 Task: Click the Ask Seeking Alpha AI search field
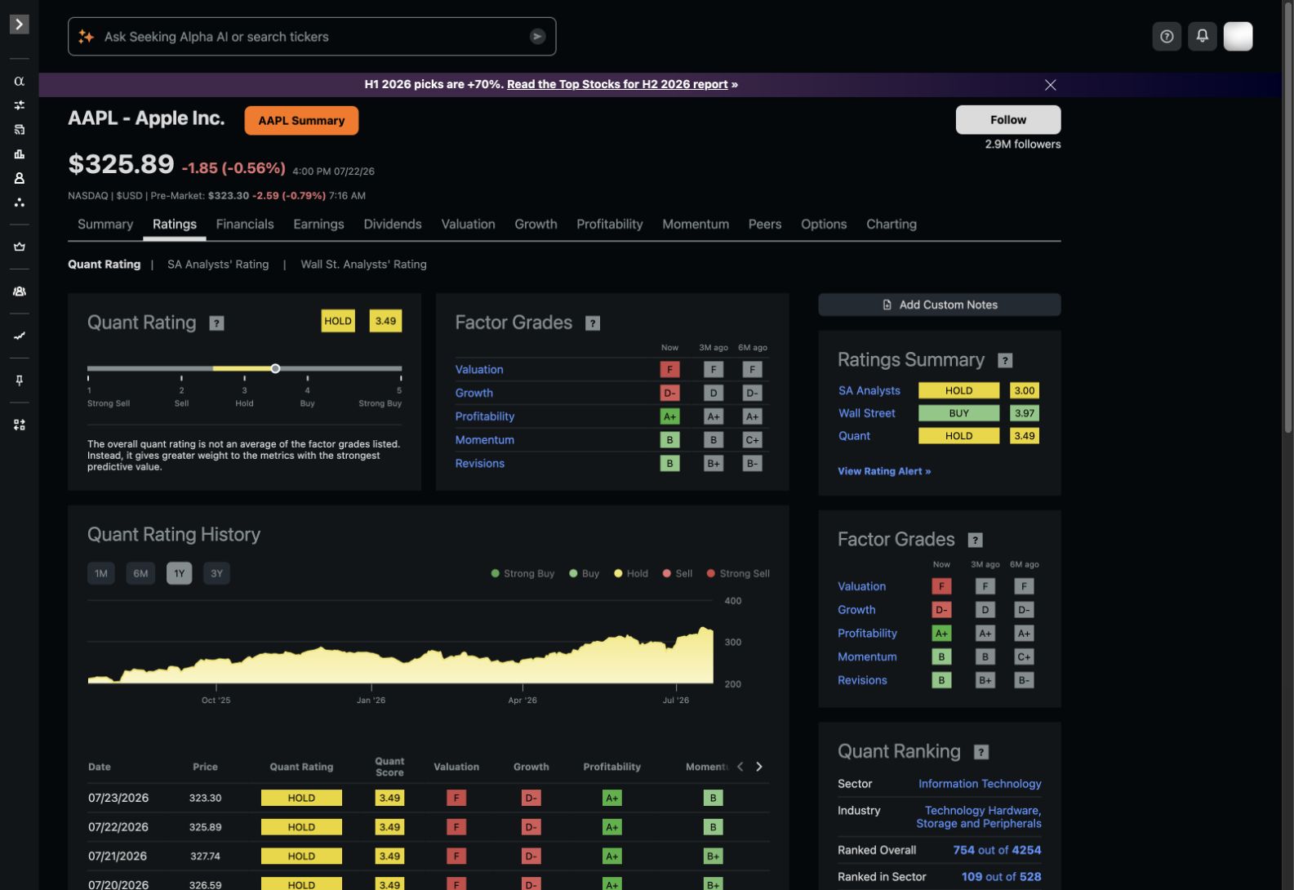coord(312,37)
